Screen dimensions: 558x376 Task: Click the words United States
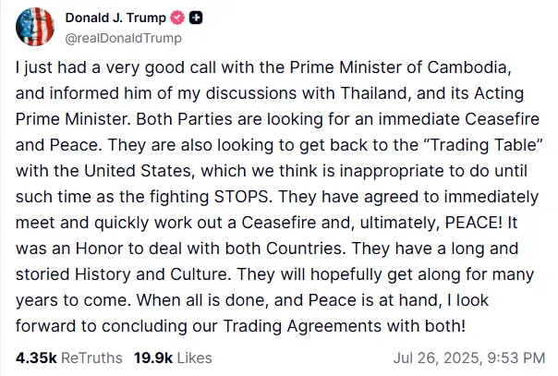click(x=138, y=171)
